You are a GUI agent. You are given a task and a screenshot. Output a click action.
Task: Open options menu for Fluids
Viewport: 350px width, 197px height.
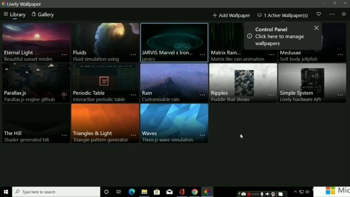(133, 55)
